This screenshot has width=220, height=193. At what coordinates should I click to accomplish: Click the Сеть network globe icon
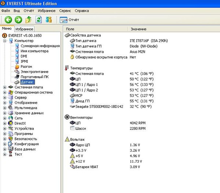tap(11, 118)
